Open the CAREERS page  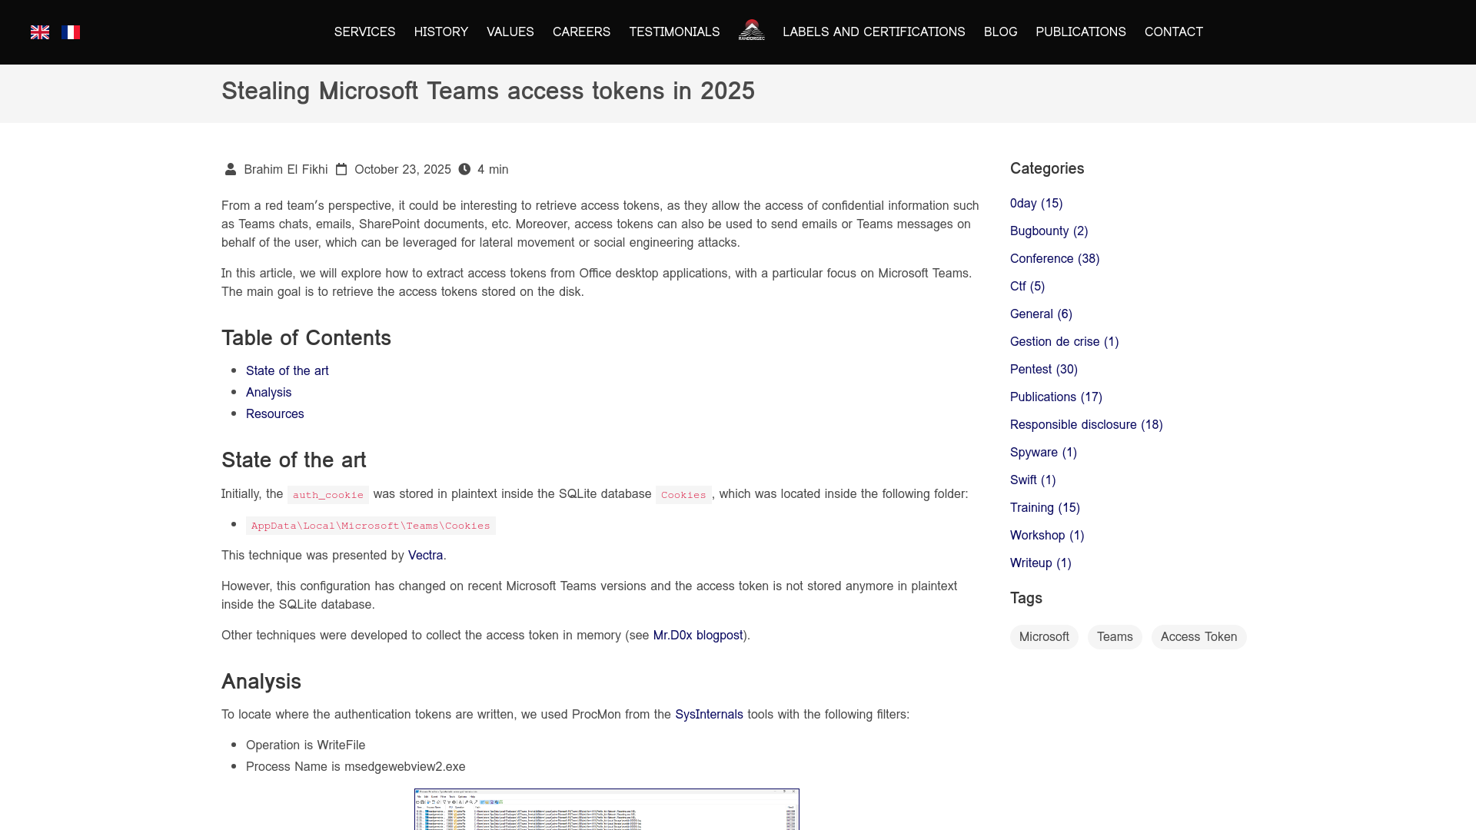[x=581, y=32]
